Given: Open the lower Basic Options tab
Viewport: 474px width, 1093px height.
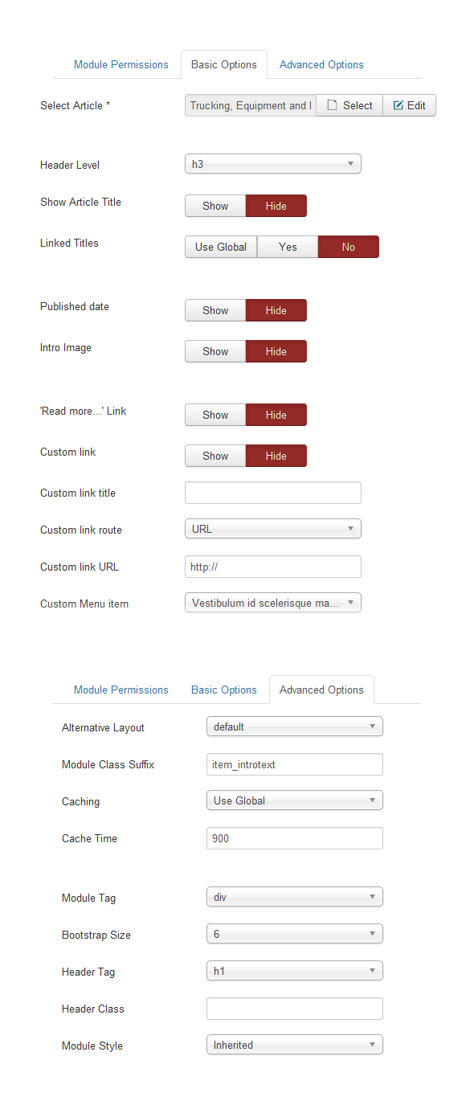Looking at the screenshot, I should (224, 690).
